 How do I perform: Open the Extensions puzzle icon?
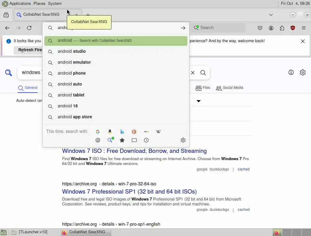tap(282, 28)
